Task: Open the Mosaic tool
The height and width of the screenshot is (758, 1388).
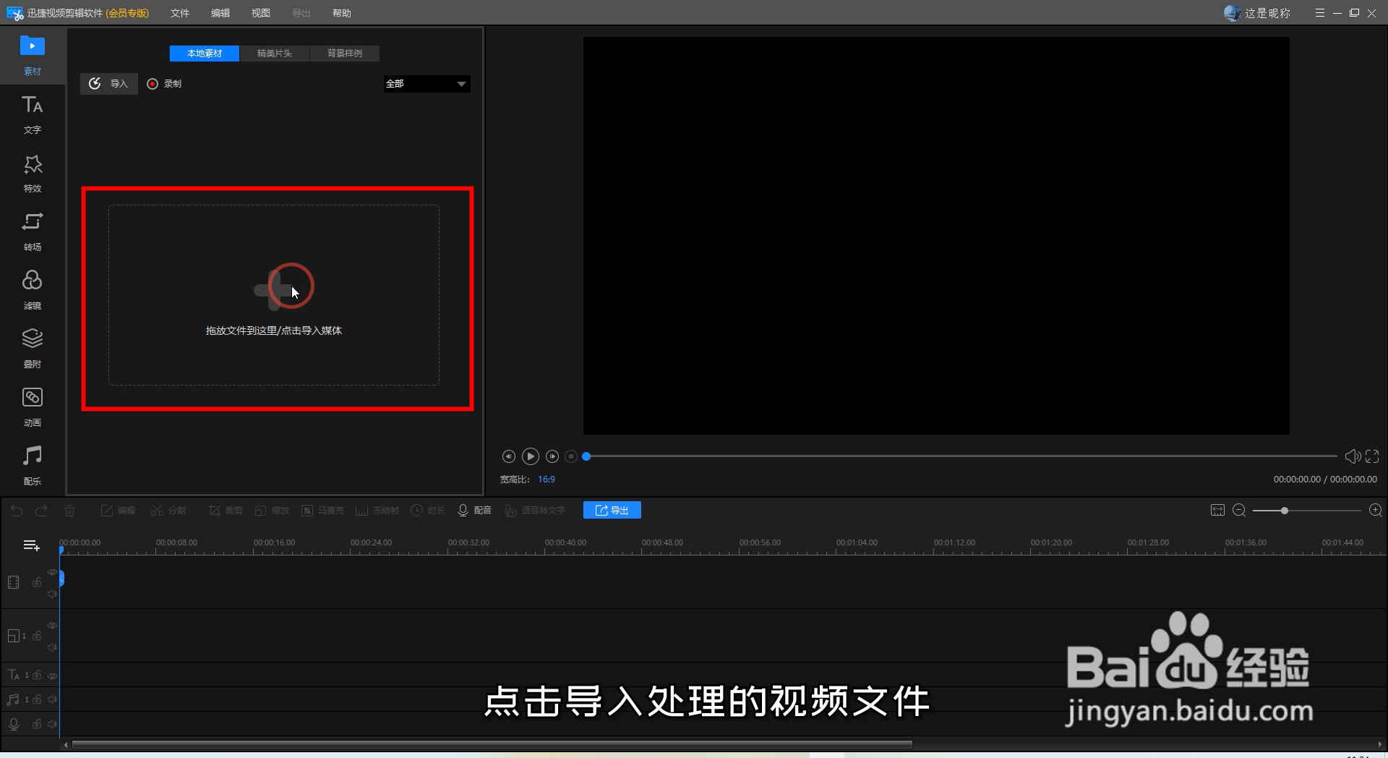Action: 322,510
